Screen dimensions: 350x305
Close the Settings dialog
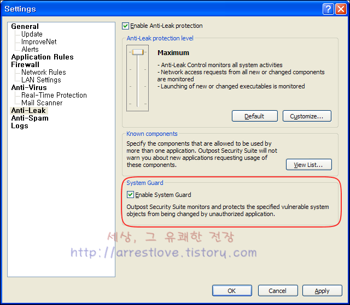(341, 9)
